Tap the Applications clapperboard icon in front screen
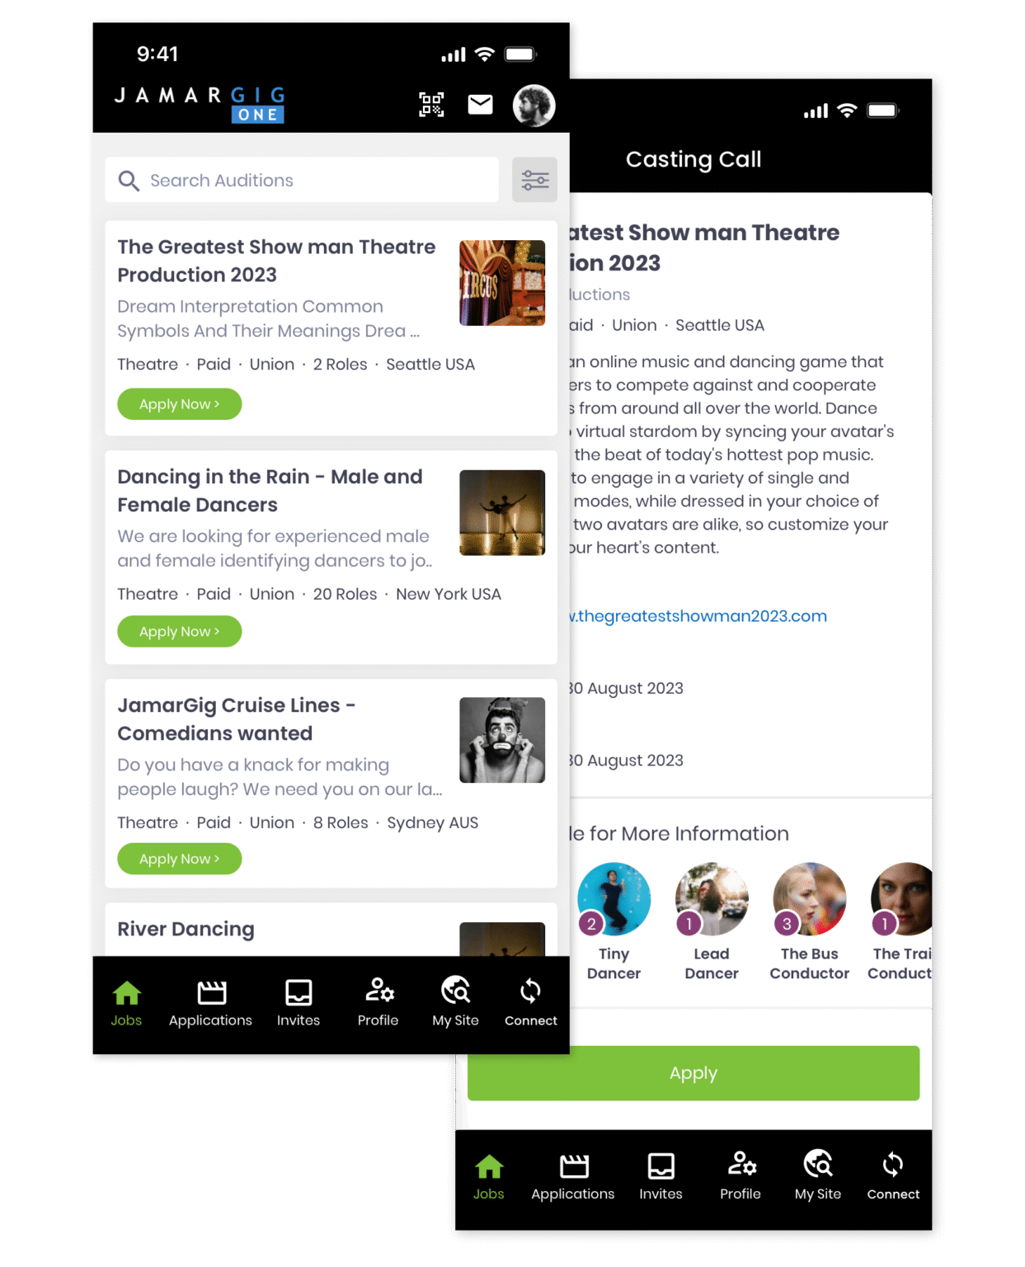The height and width of the screenshot is (1267, 1025). point(211,992)
